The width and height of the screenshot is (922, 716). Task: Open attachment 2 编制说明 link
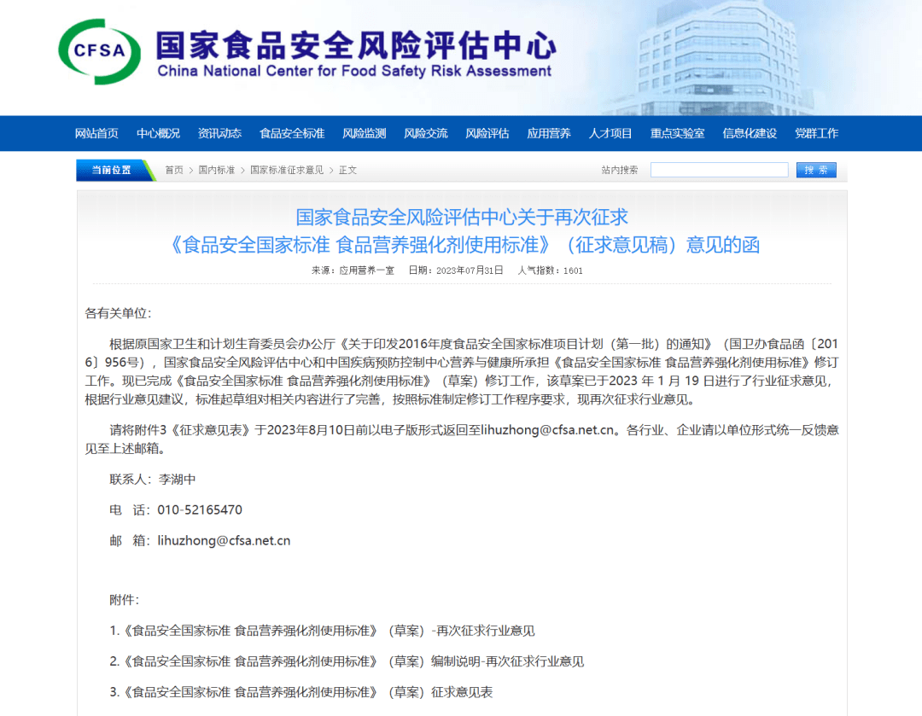pos(347,661)
